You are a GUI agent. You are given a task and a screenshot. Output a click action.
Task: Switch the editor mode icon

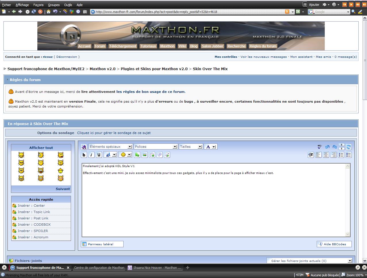pos(349,147)
